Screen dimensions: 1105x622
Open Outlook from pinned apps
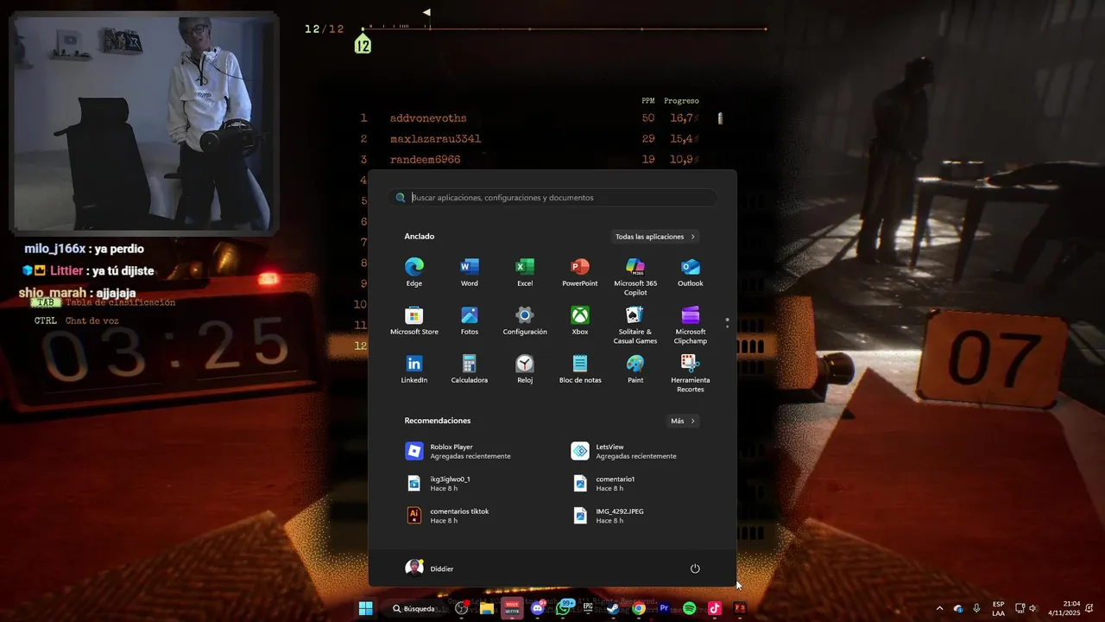[x=691, y=271]
